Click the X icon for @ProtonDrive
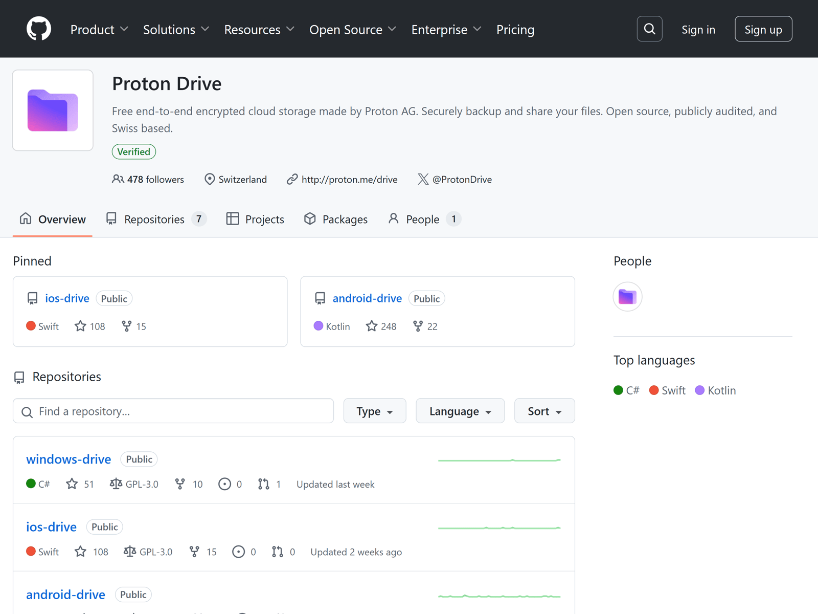Viewport: 818px width, 614px height. tap(423, 179)
